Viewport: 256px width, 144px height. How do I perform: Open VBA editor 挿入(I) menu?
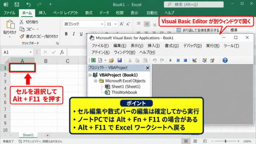[154, 46]
